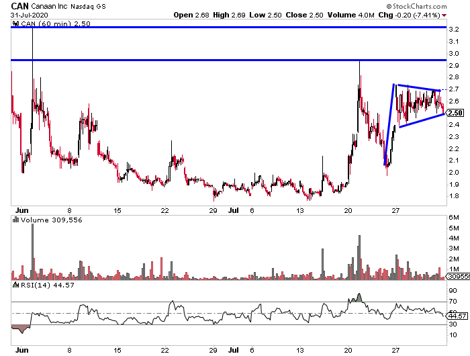
Task: Click the 3.2 price axis label
Action: click(454, 30)
